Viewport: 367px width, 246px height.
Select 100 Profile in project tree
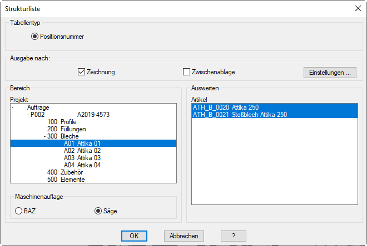[x=62, y=122]
